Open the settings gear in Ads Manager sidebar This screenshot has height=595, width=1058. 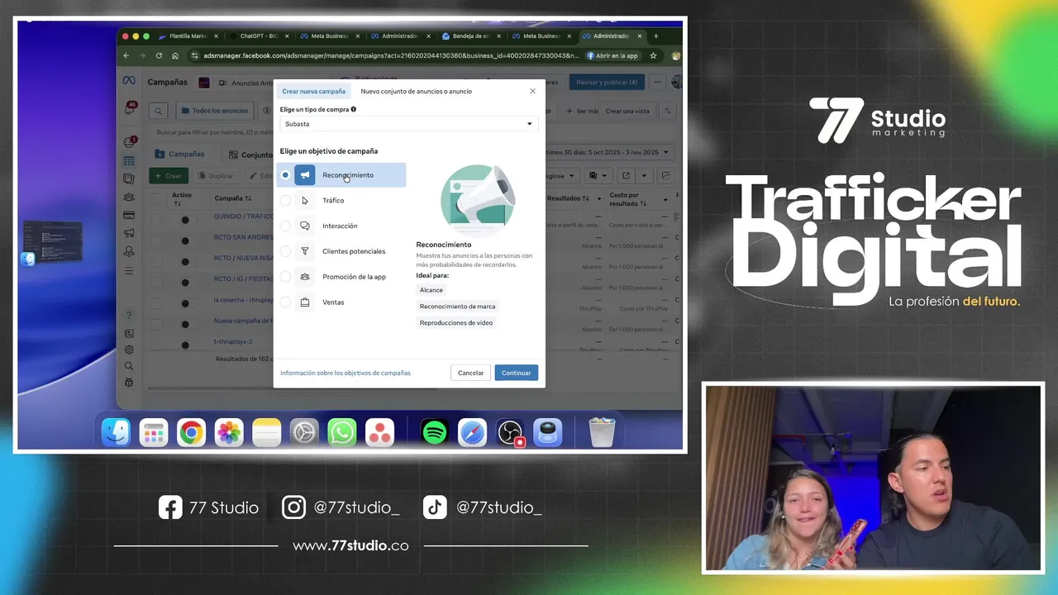pos(129,350)
